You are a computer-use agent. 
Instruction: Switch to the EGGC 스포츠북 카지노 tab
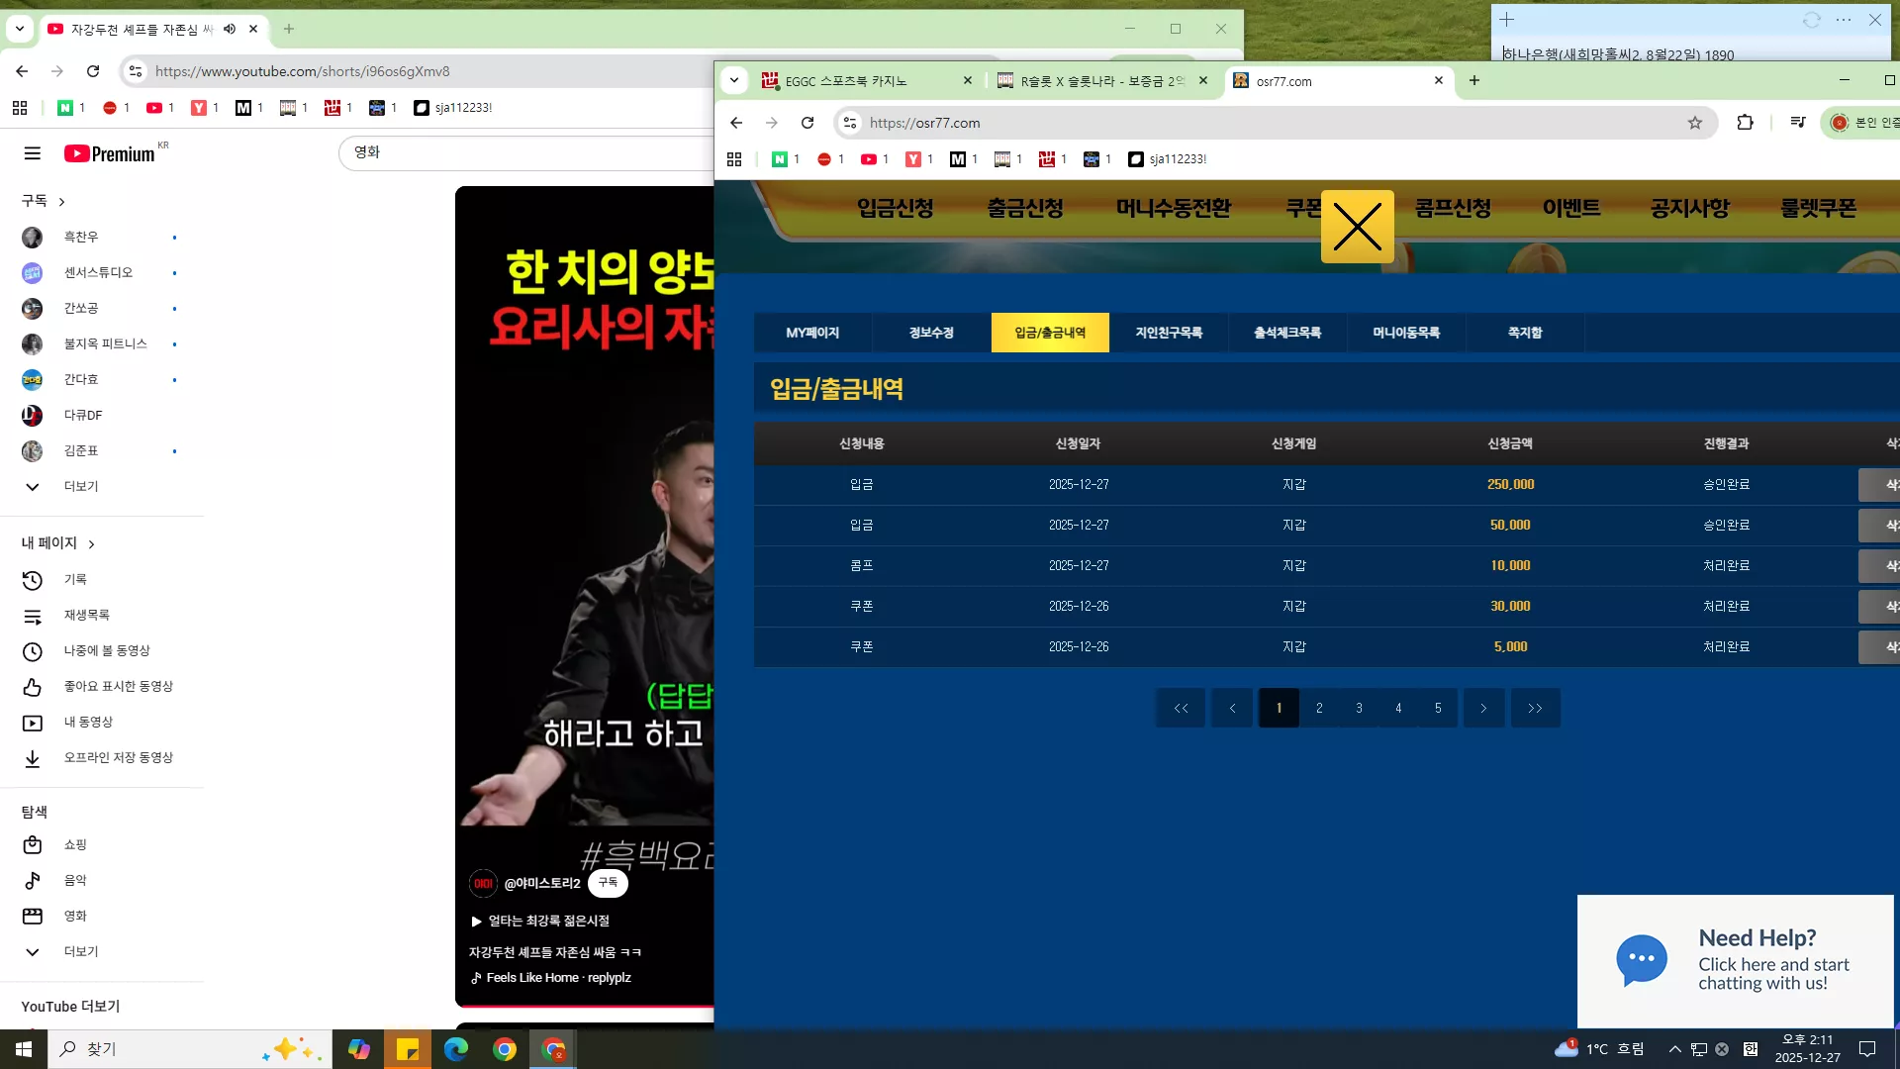867,81
